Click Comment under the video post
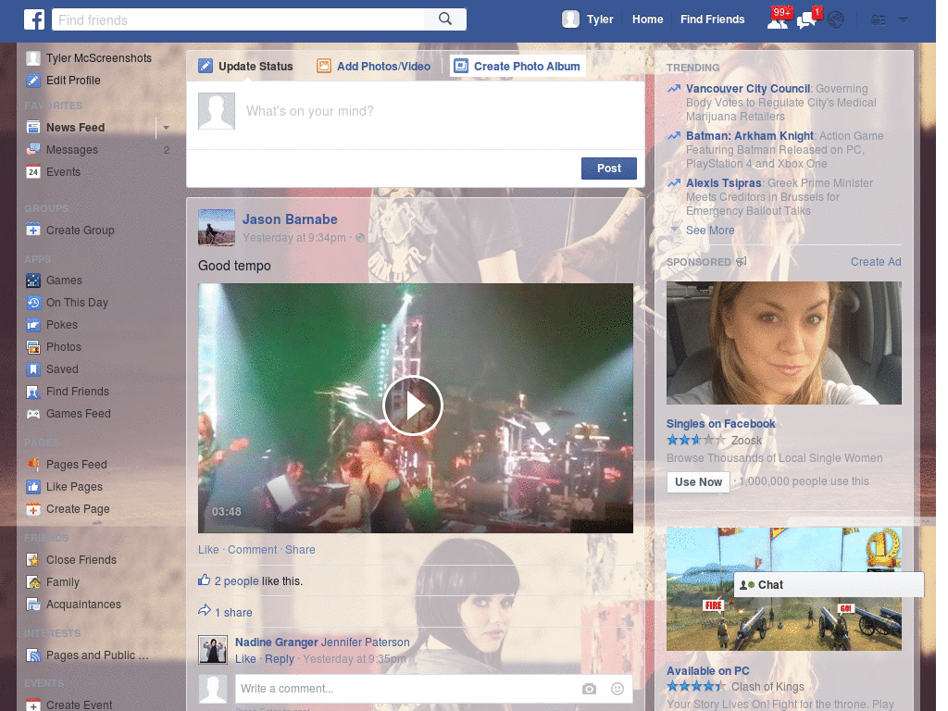Image resolution: width=948 pixels, height=711 pixels. [x=252, y=550]
